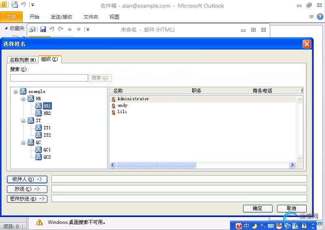Select the IT department tree item

point(38,120)
